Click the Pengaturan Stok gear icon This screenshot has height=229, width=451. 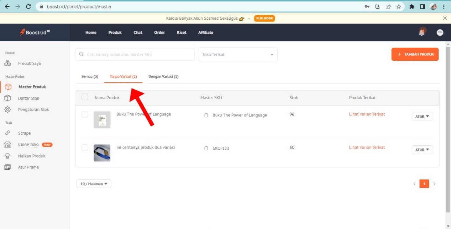pyautogui.click(x=8, y=109)
